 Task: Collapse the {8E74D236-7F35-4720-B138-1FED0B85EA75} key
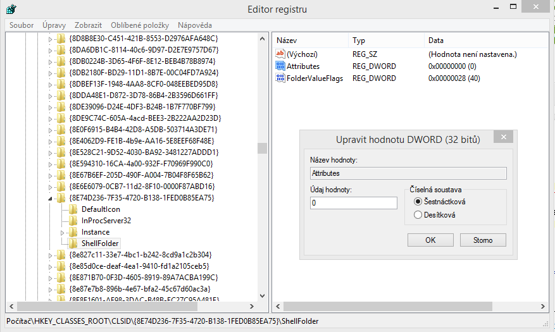pos(51,198)
